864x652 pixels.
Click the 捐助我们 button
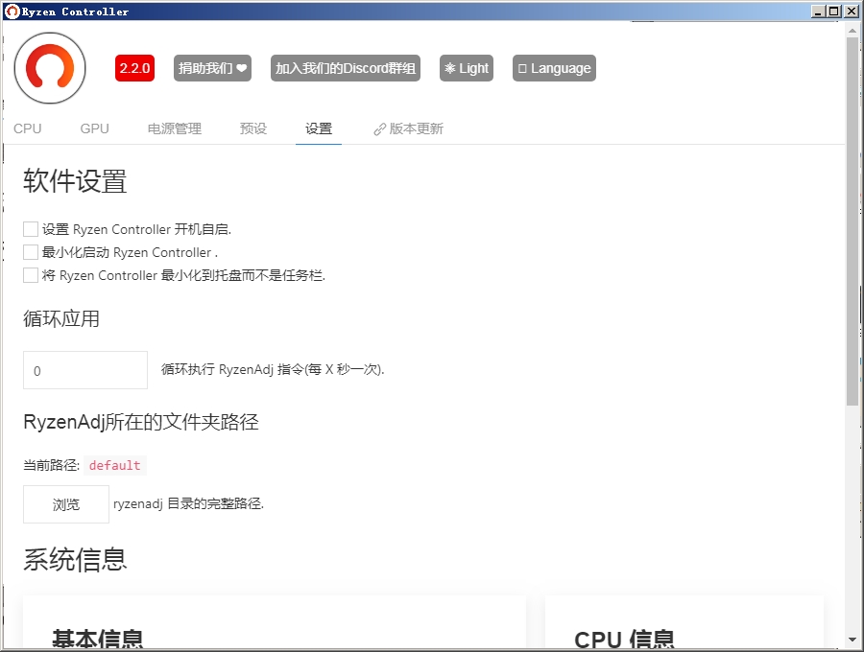tap(212, 68)
